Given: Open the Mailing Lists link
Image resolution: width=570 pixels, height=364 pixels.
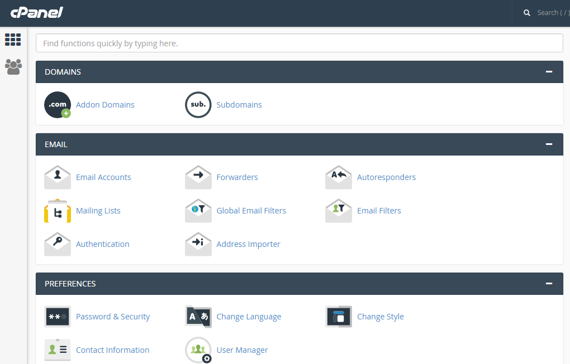Looking at the screenshot, I should point(98,211).
